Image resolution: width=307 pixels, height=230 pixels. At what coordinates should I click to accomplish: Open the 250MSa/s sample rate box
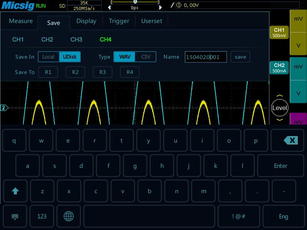click(84, 8)
